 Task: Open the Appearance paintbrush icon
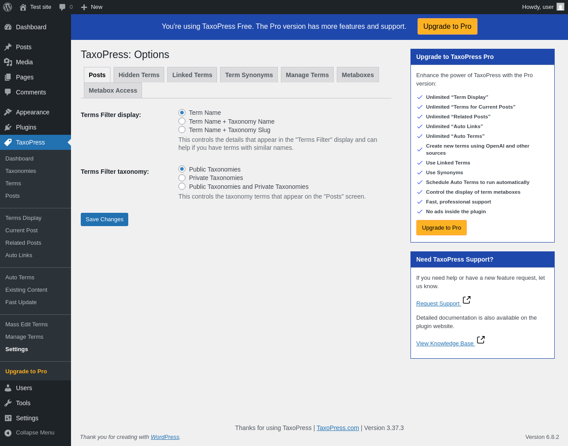point(8,112)
